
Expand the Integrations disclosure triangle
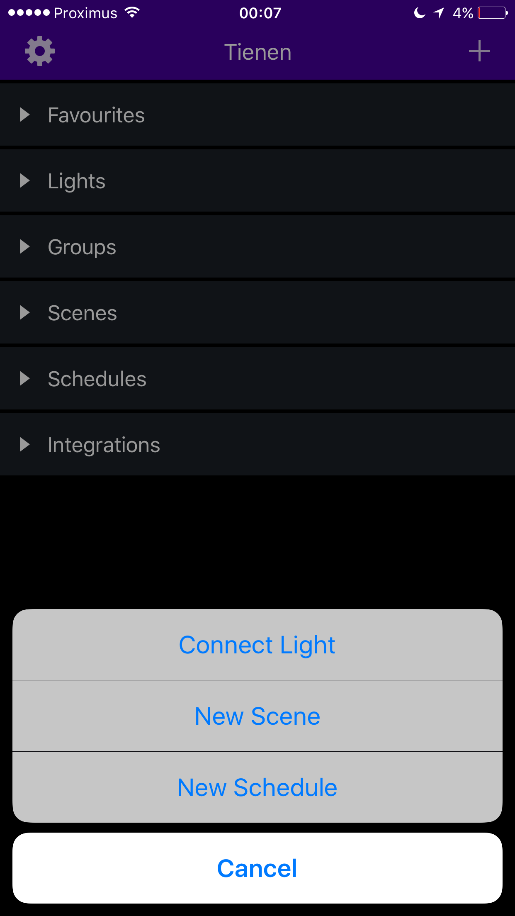pyautogui.click(x=25, y=445)
